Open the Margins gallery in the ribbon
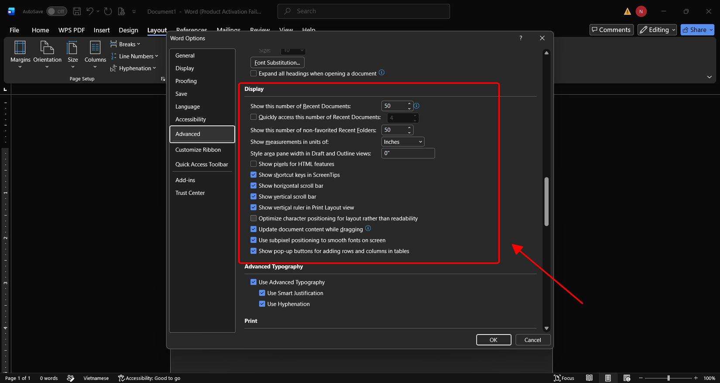Viewport: 720px width, 383px height. click(x=20, y=54)
